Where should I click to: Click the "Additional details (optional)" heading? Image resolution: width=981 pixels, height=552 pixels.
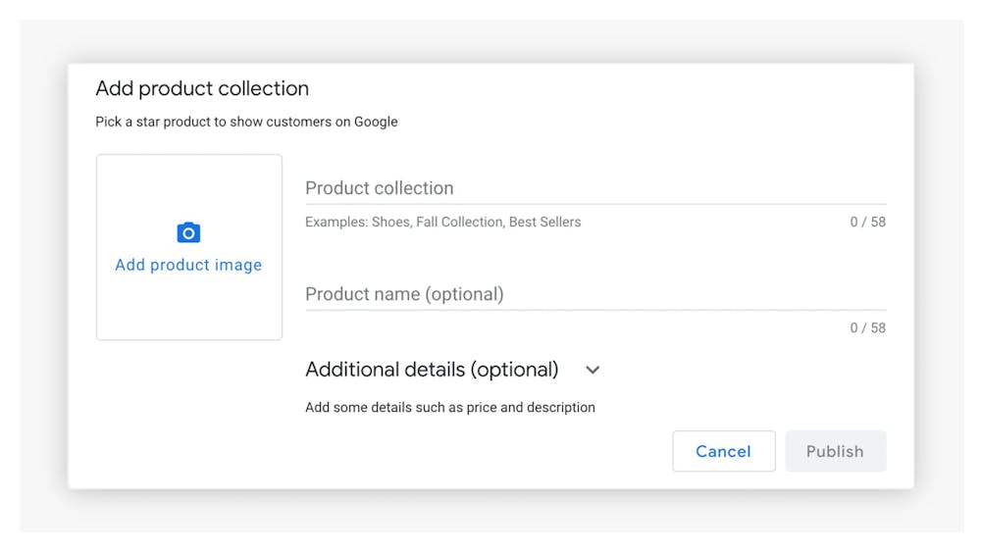click(432, 370)
